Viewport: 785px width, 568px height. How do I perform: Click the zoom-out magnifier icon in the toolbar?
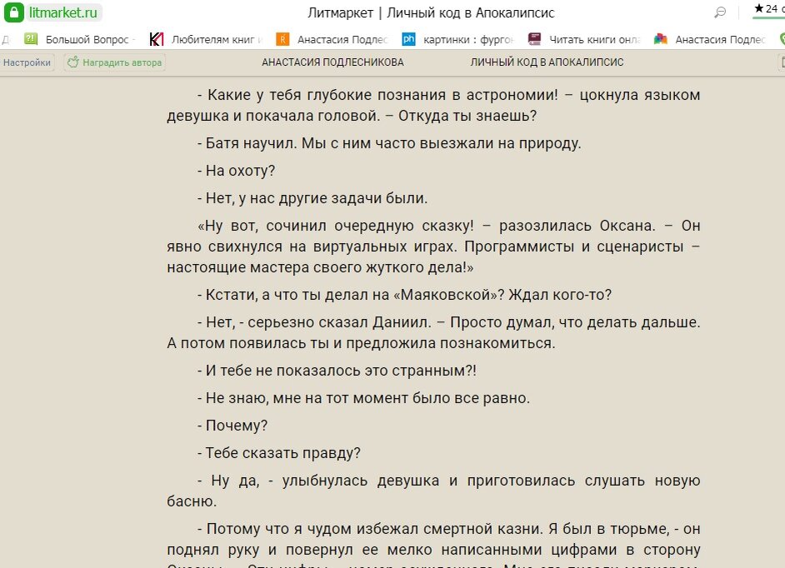(722, 12)
